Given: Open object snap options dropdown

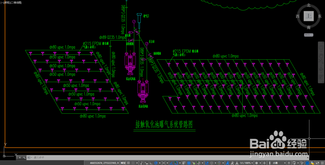Looking at the screenshot, I should [x=180, y=163].
